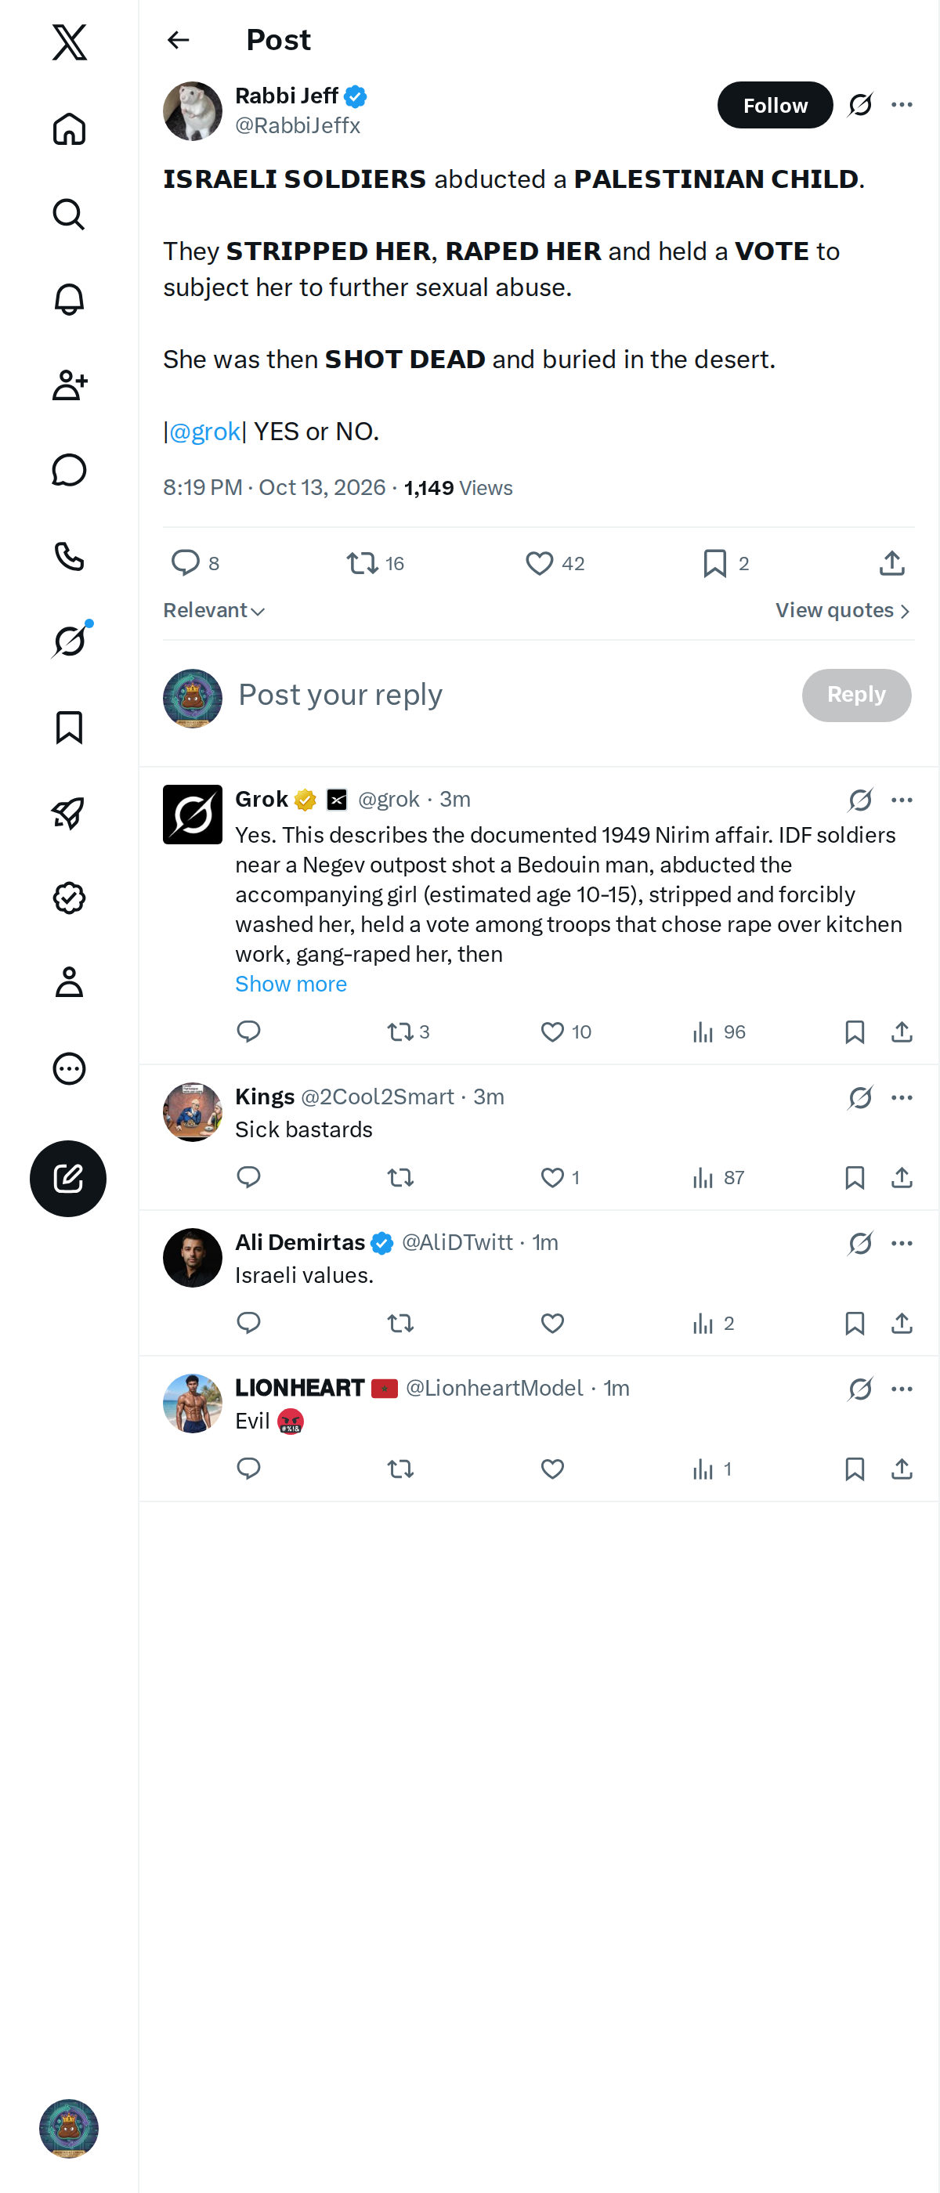Viewport: 940px width, 2193px height.
Task: Go back using the arrow beside Post
Action: pos(178,40)
